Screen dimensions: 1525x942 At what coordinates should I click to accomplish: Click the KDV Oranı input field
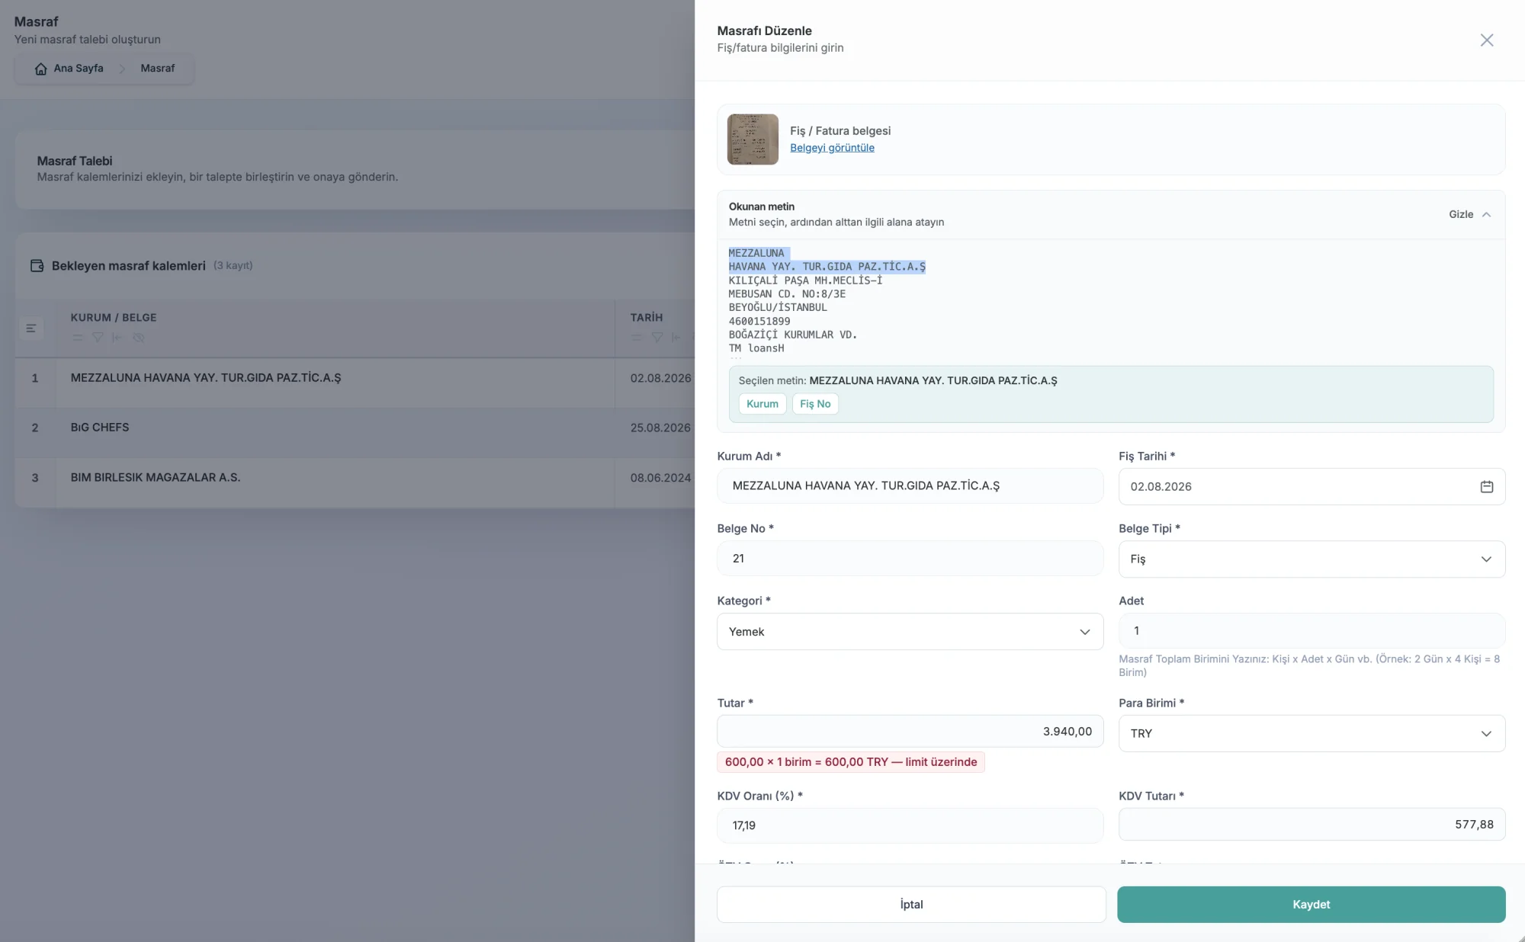pos(910,825)
